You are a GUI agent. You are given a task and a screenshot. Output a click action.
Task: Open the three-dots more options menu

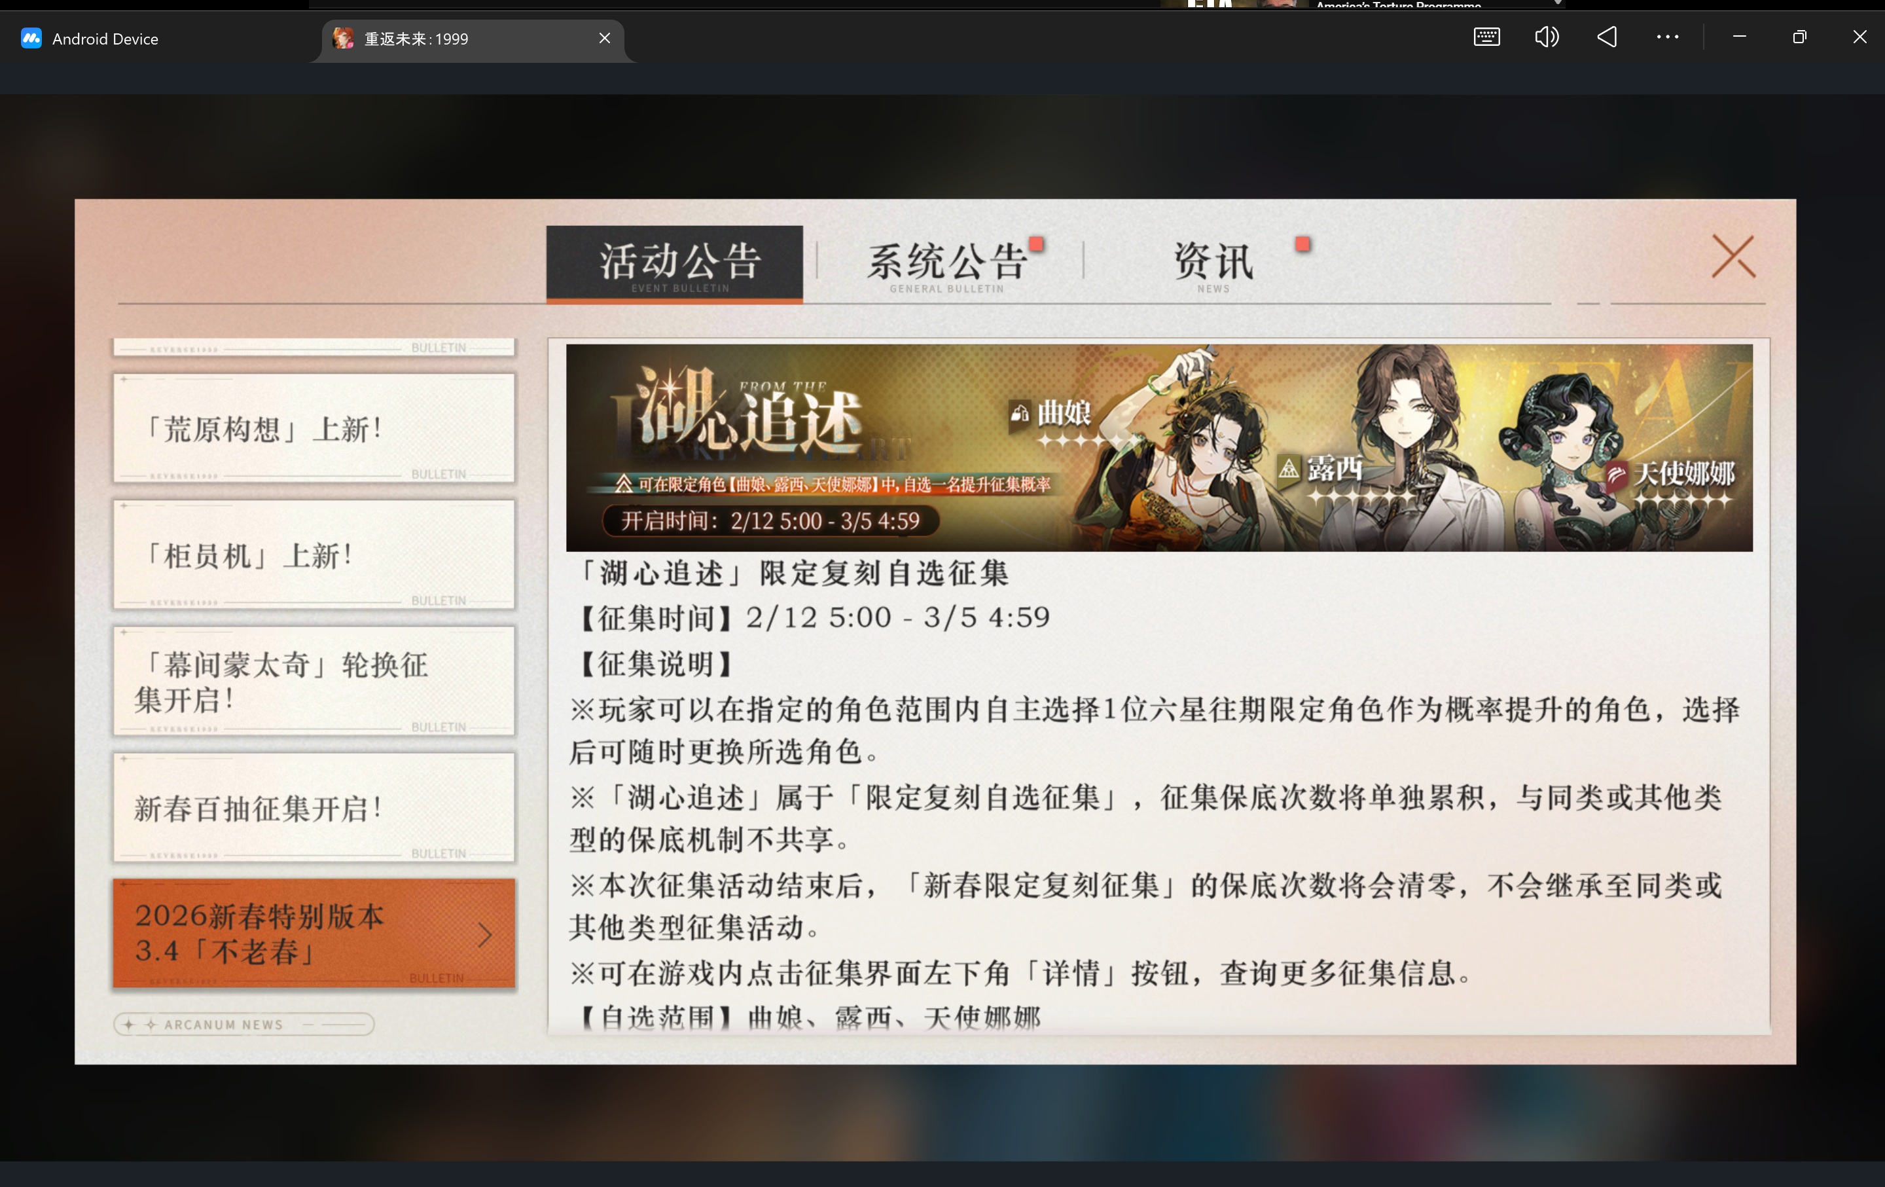[x=1668, y=37]
